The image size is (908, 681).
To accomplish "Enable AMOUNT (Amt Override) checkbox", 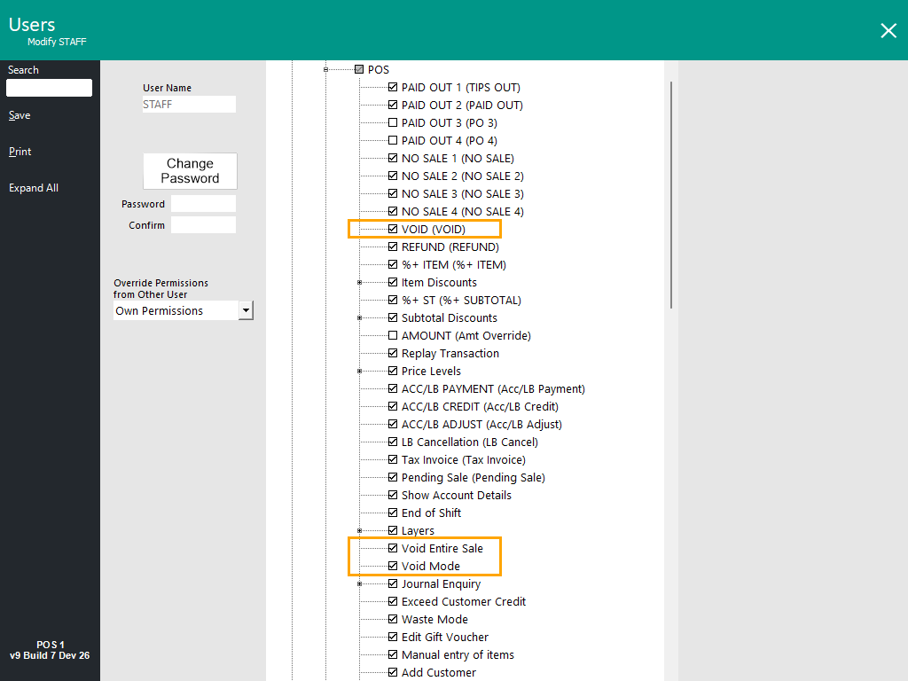I will click(x=393, y=335).
